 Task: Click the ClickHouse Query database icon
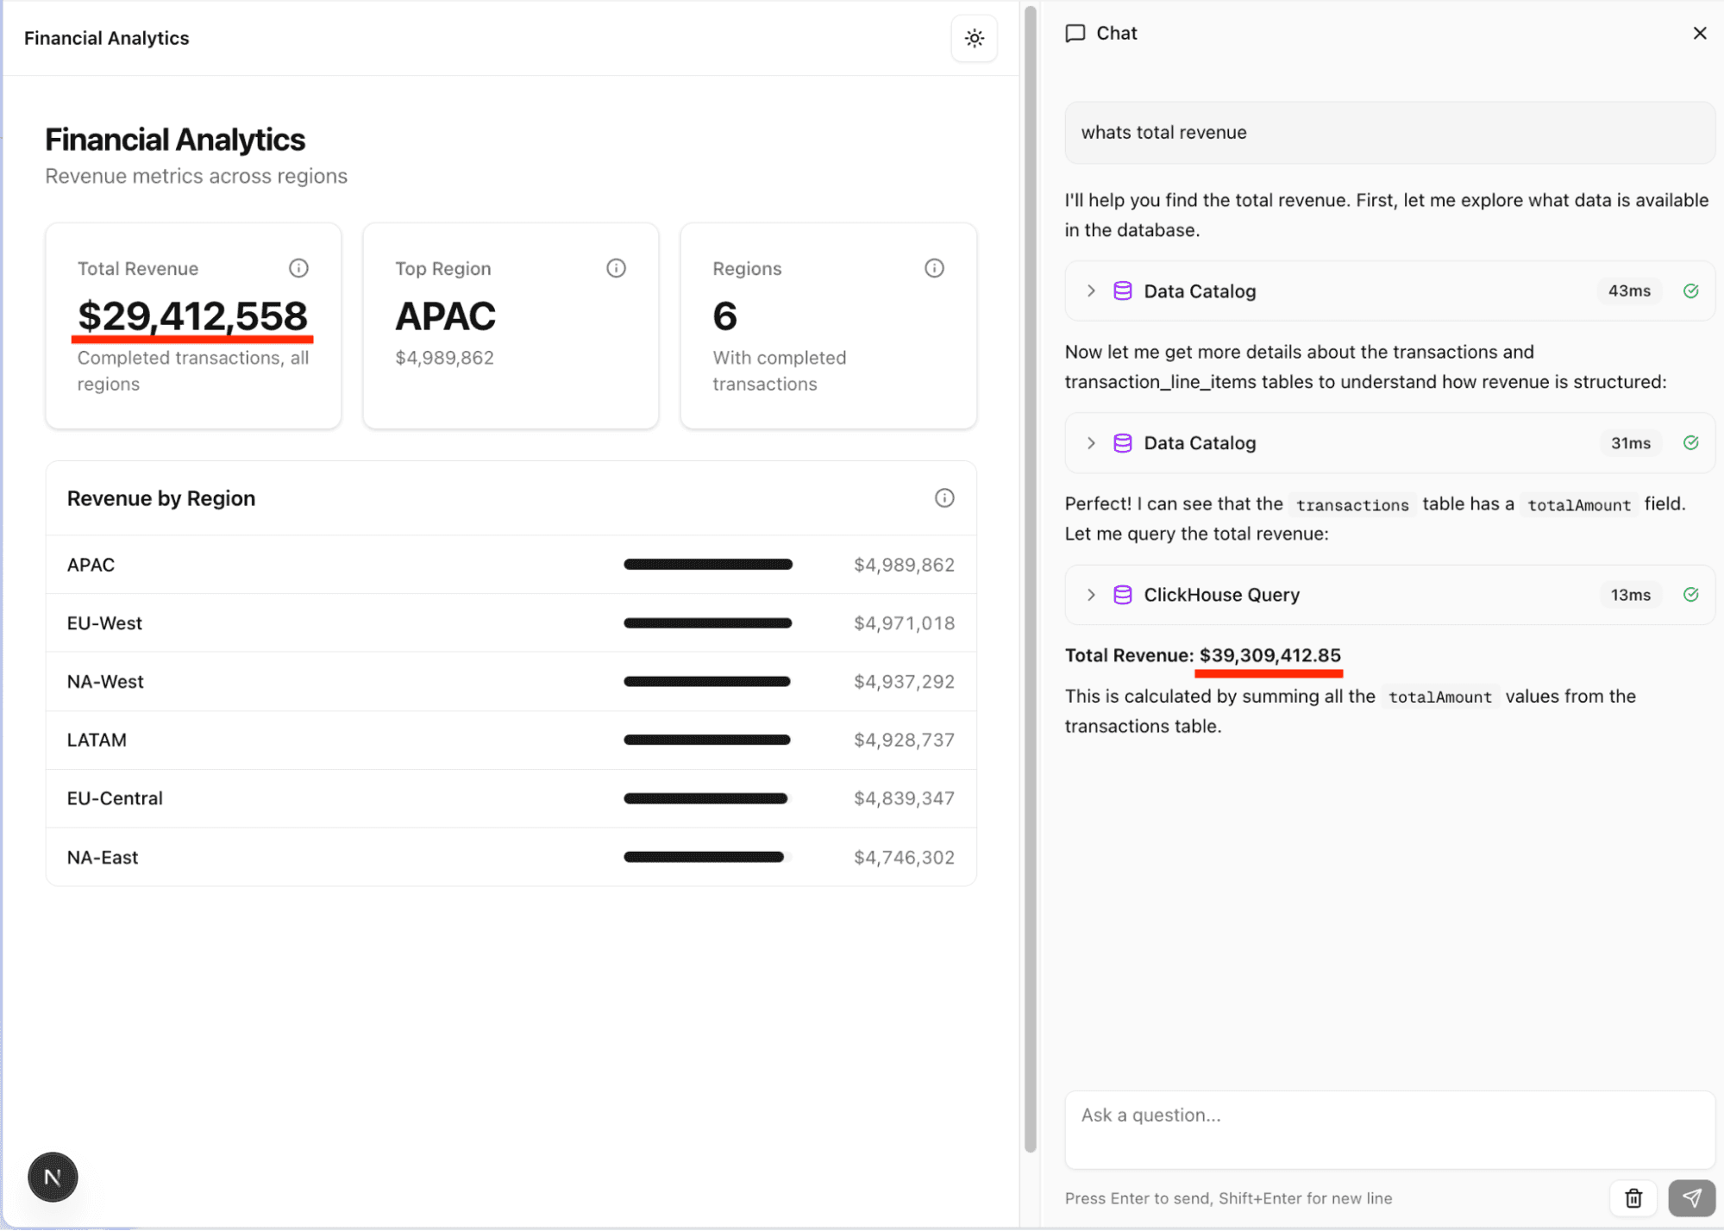(x=1122, y=595)
